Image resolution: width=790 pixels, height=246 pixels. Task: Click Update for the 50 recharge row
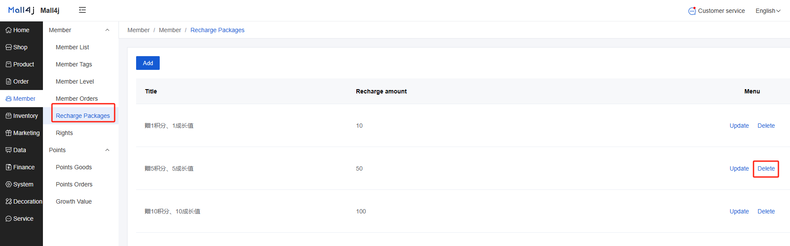pyautogui.click(x=739, y=168)
